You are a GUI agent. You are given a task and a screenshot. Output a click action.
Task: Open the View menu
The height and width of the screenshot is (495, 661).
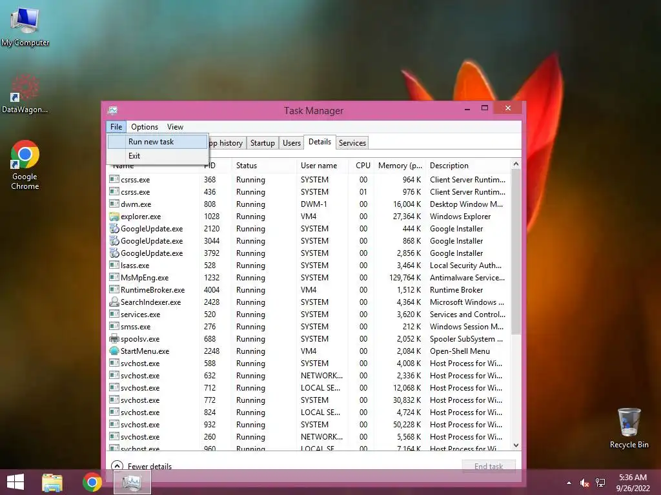point(175,127)
